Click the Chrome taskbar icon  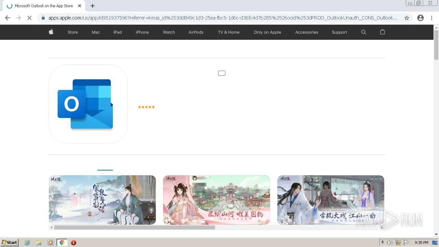[62, 243]
